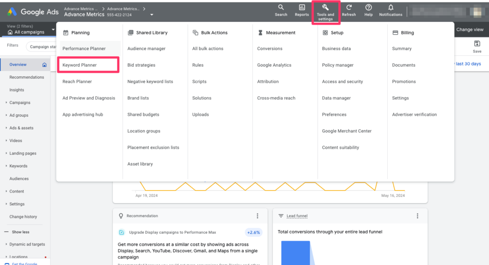Select the last 30 days date range
The height and width of the screenshot is (265, 489).
(x=468, y=64)
